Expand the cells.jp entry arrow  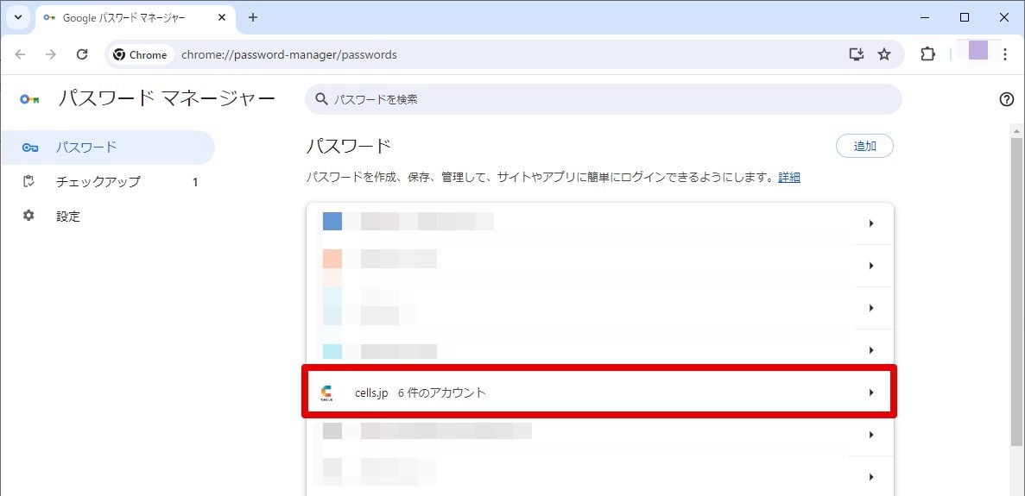[870, 392]
